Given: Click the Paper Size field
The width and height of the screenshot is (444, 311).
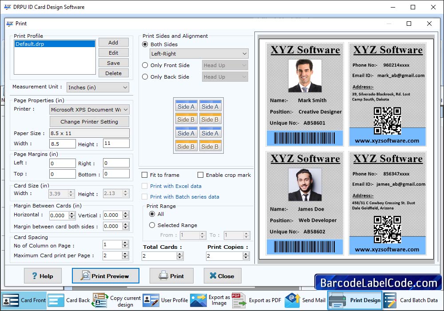Looking at the screenshot, I should (x=90, y=133).
